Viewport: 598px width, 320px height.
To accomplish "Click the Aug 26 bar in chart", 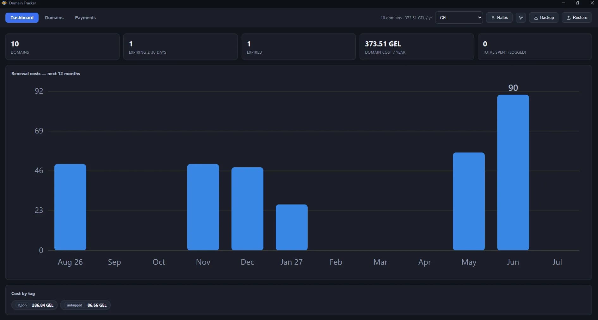I will pyautogui.click(x=70, y=207).
